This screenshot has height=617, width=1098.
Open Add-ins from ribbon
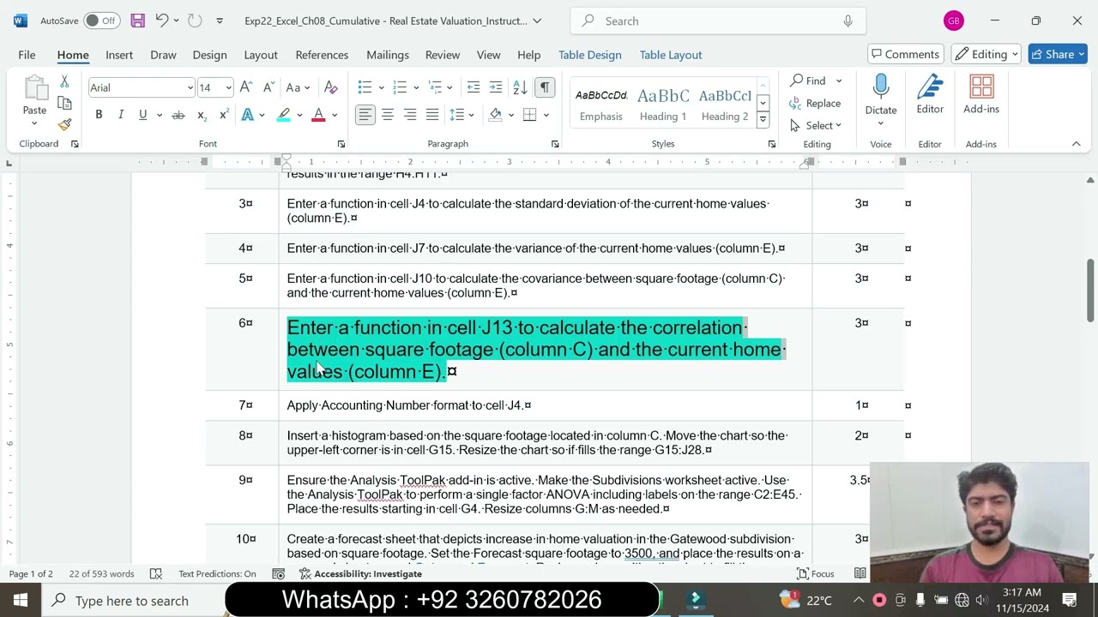pyautogui.click(x=981, y=94)
